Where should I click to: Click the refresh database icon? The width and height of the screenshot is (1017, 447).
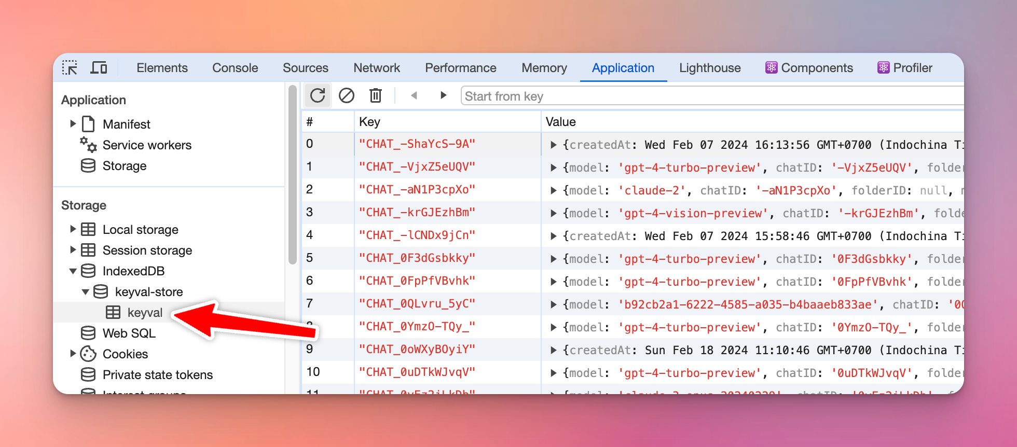tap(318, 95)
